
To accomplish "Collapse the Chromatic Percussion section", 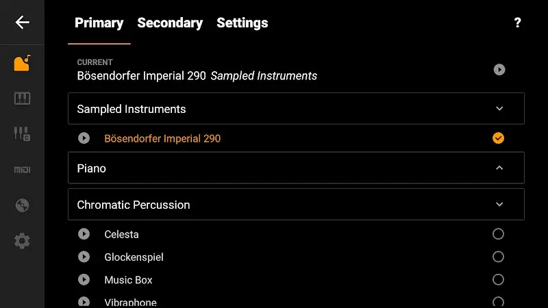I will click(x=499, y=205).
